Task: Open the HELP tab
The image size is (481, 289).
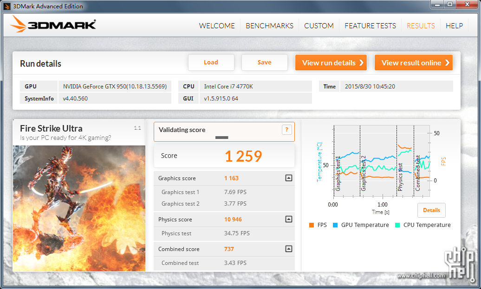Action: [x=455, y=26]
